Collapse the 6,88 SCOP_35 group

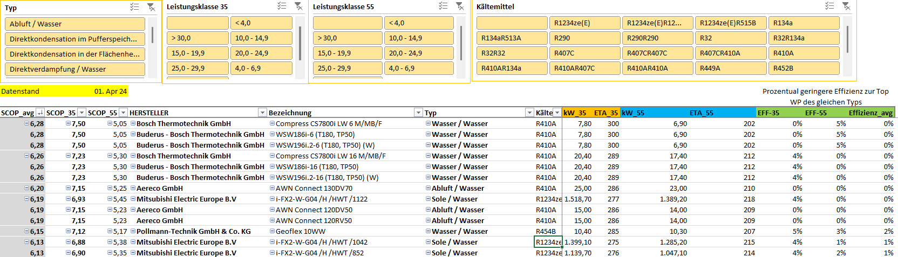(x=69, y=242)
